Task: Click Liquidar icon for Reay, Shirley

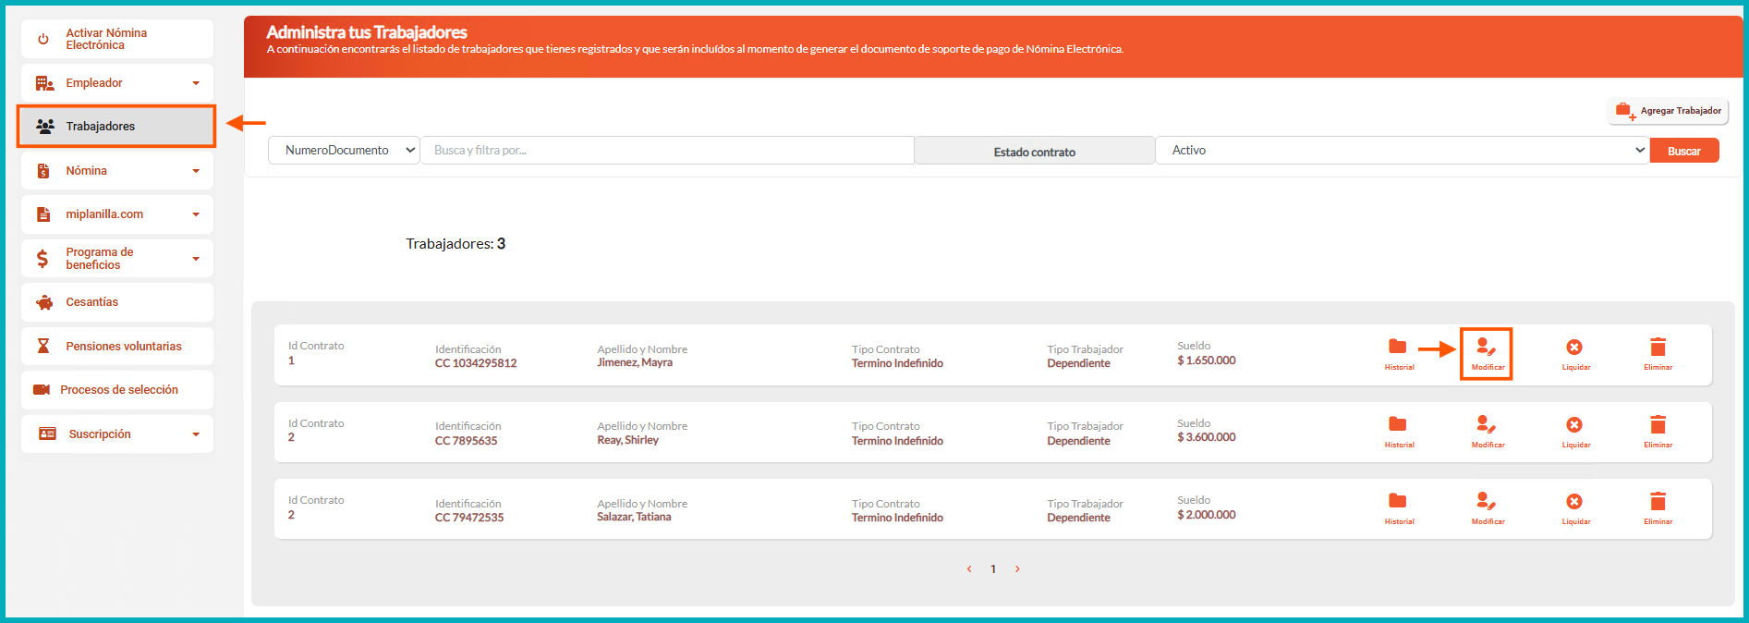Action: [1574, 426]
